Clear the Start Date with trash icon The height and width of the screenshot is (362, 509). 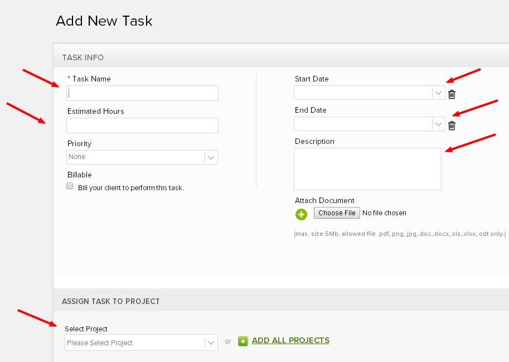tap(452, 94)
